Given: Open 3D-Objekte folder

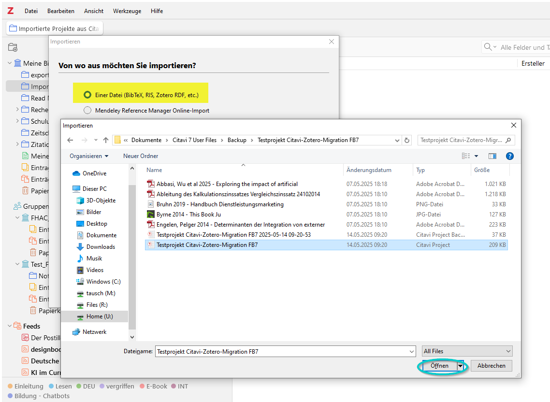Looking at the screenshot, I should (96, 201).
